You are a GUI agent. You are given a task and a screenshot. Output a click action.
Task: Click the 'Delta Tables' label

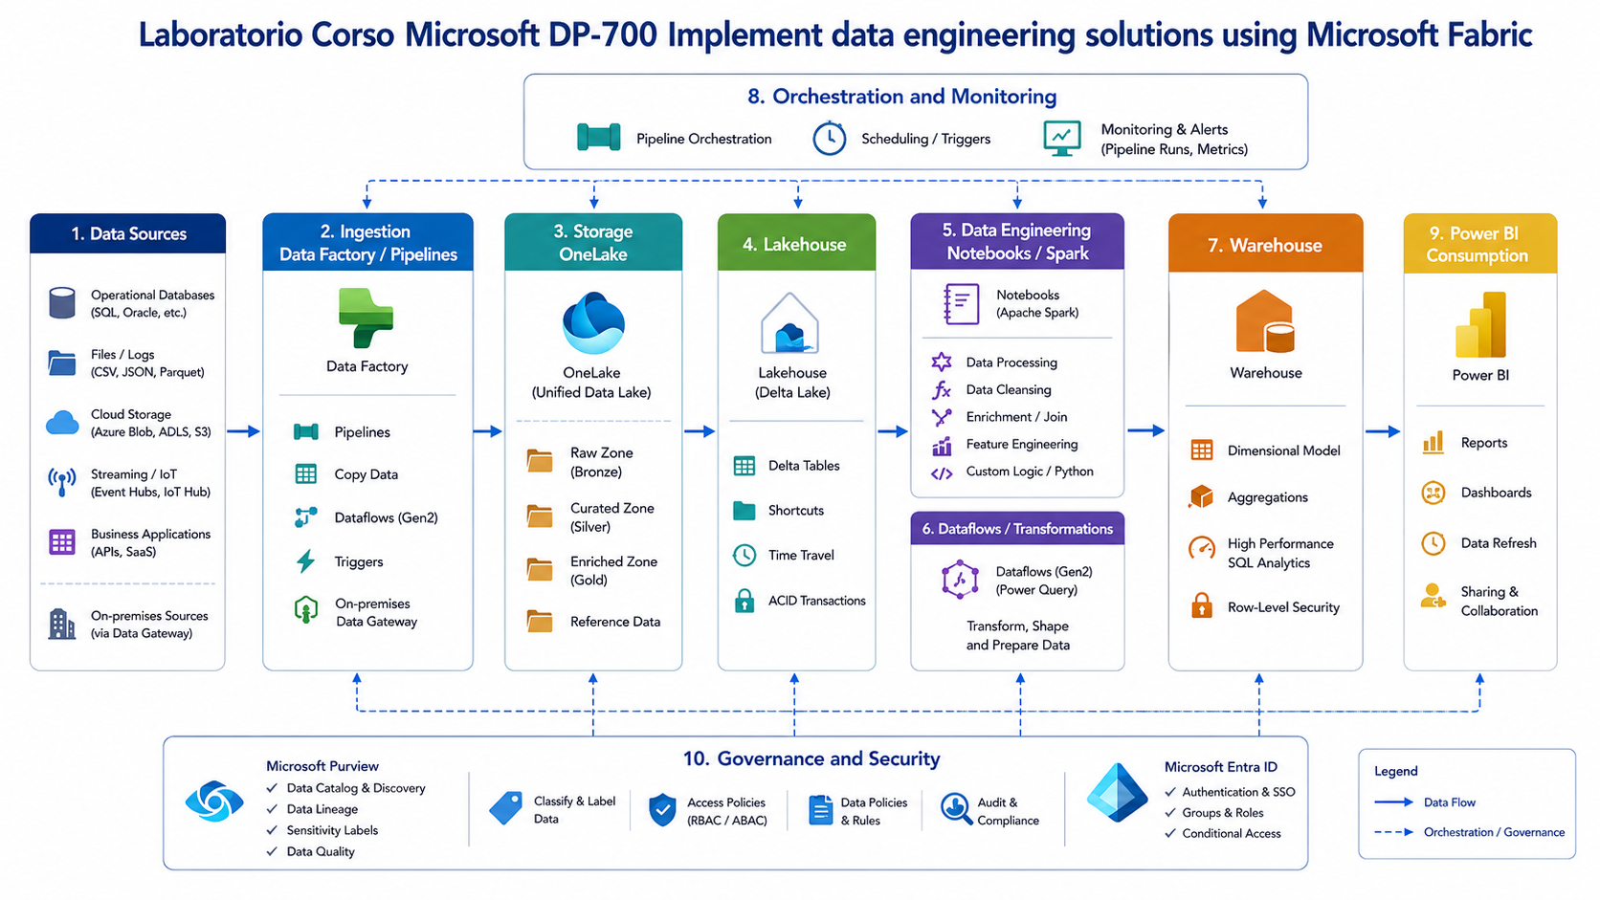[x=804, y=466]
